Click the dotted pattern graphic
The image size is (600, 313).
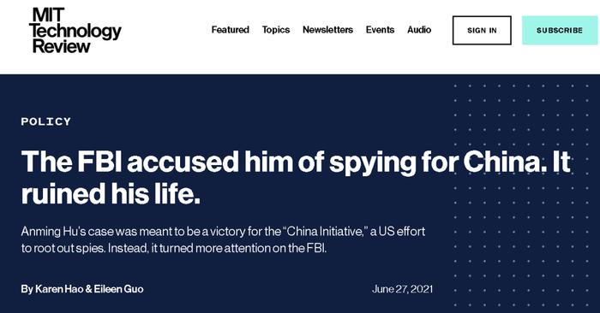coord(522,195)
